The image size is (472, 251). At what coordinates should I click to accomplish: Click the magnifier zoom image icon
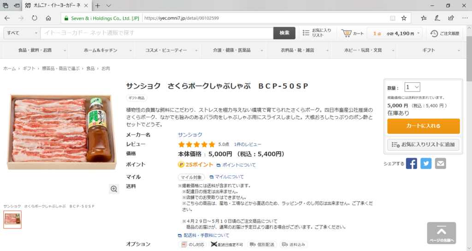coord(114,189)
